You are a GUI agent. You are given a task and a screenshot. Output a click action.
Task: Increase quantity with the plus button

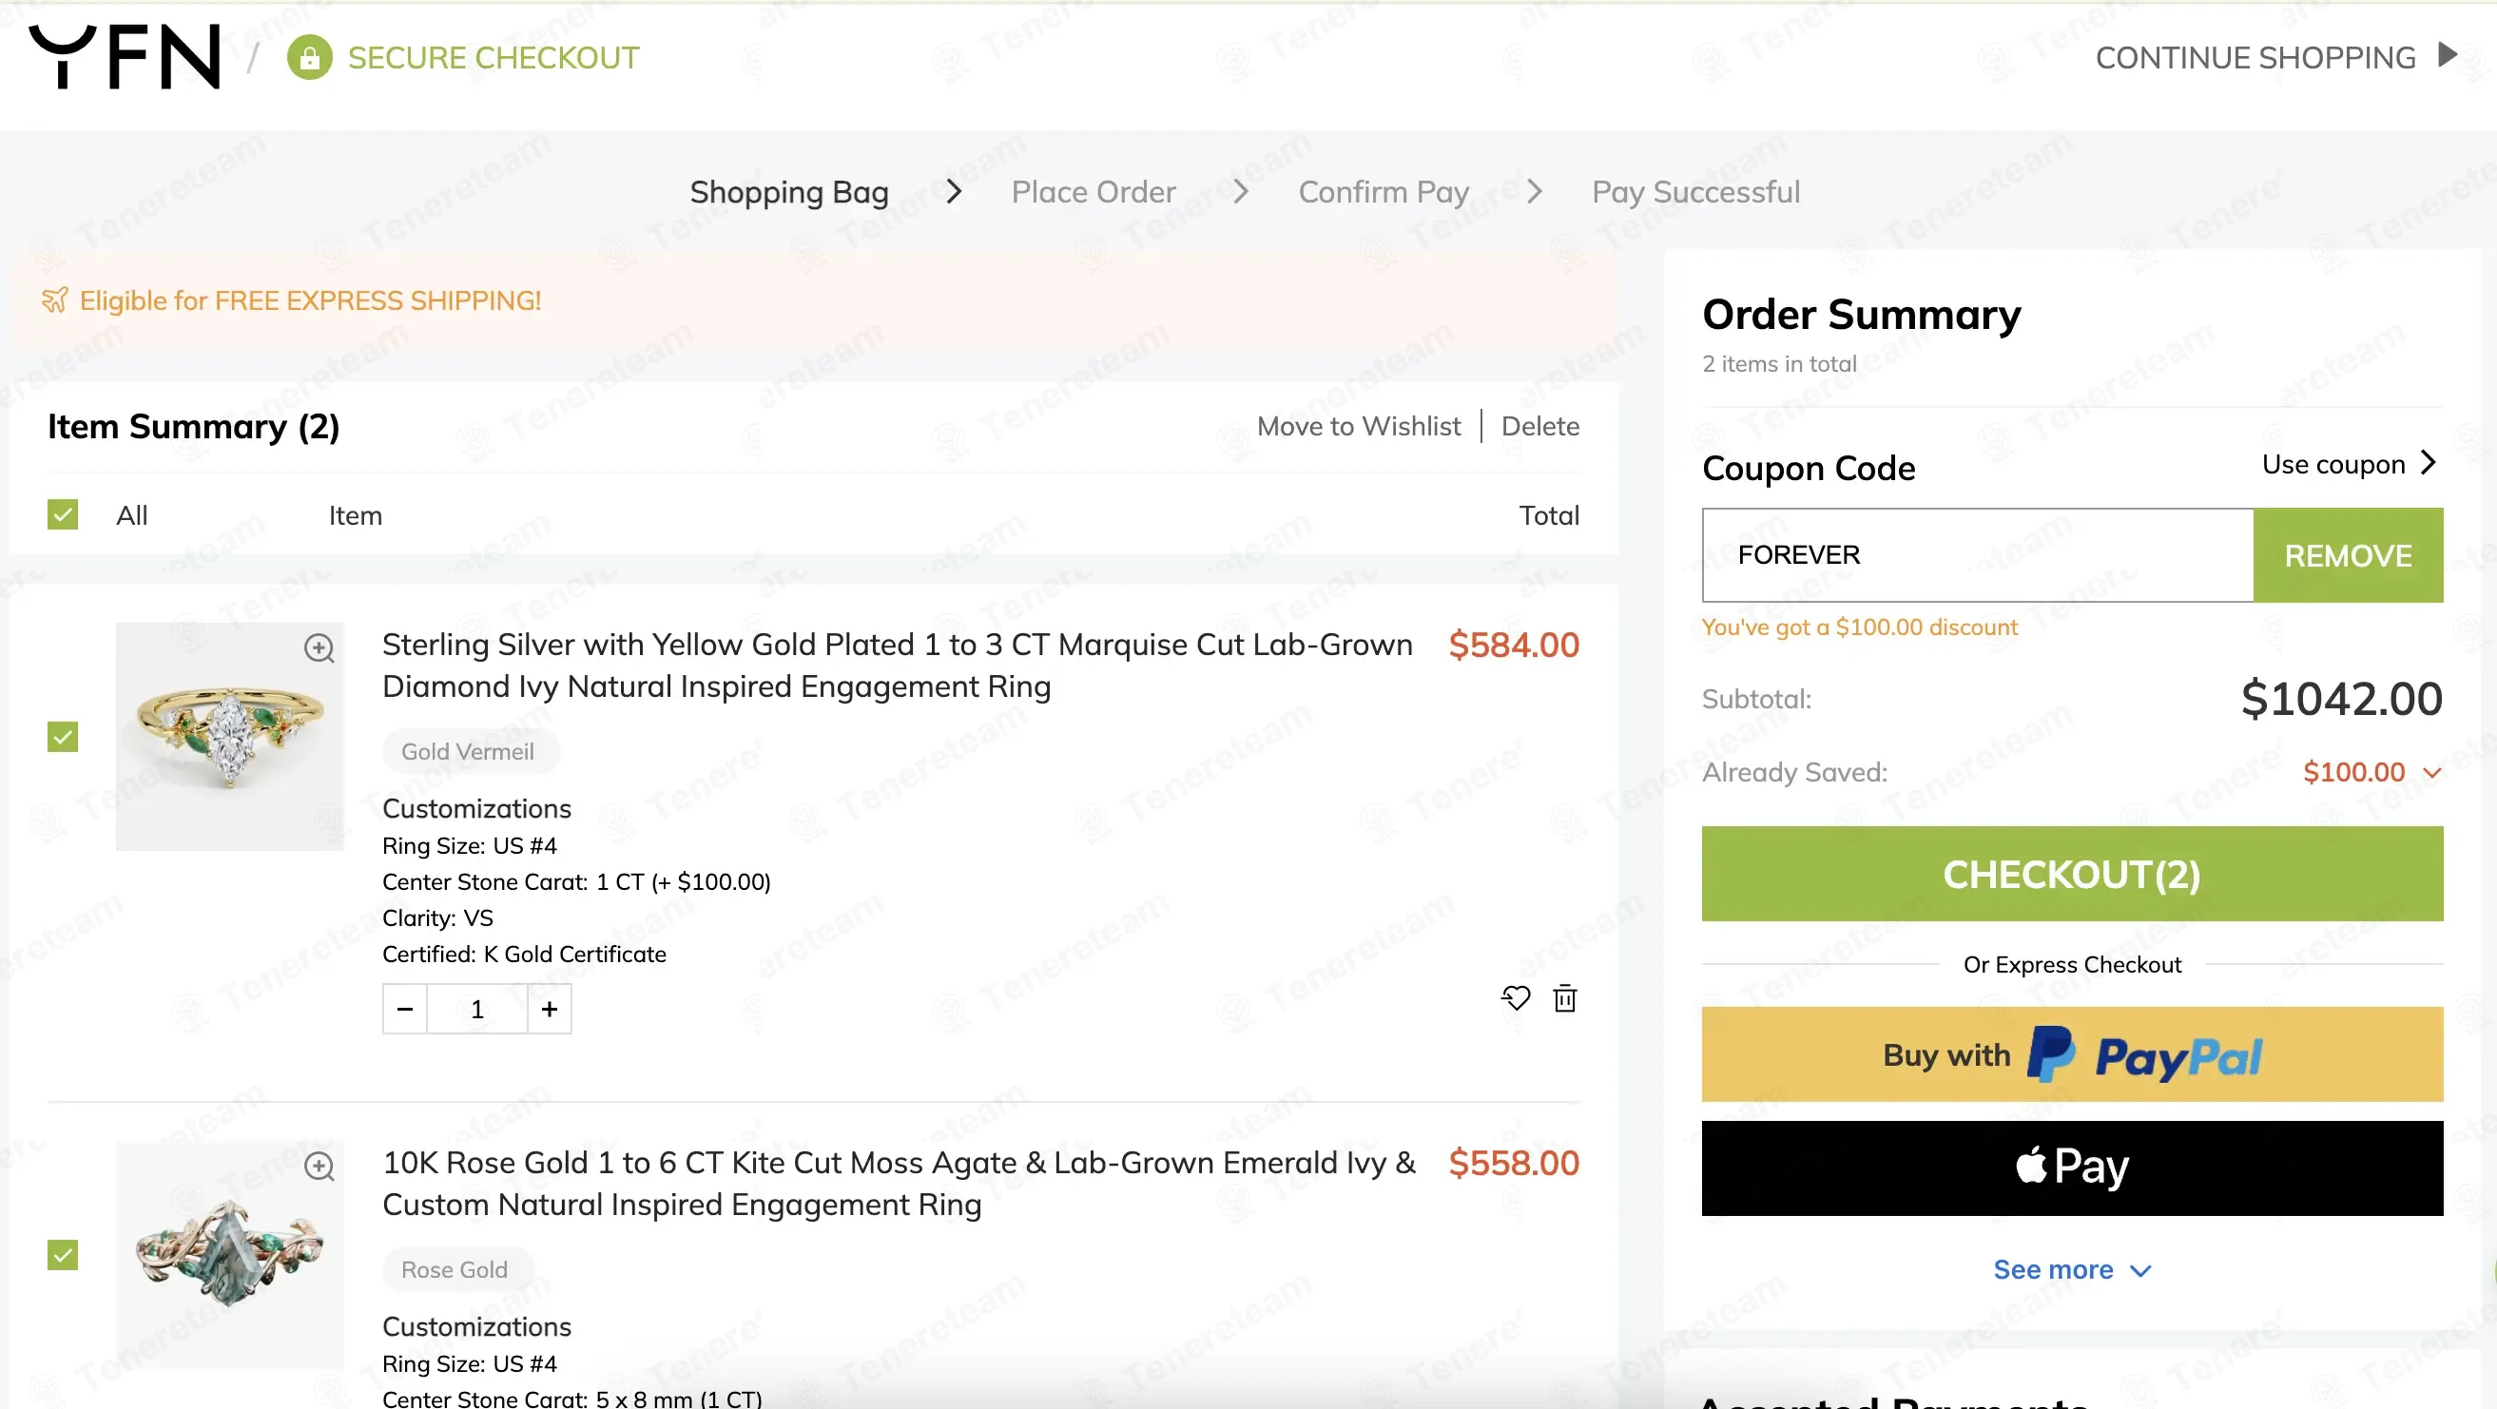point(550,1009)
